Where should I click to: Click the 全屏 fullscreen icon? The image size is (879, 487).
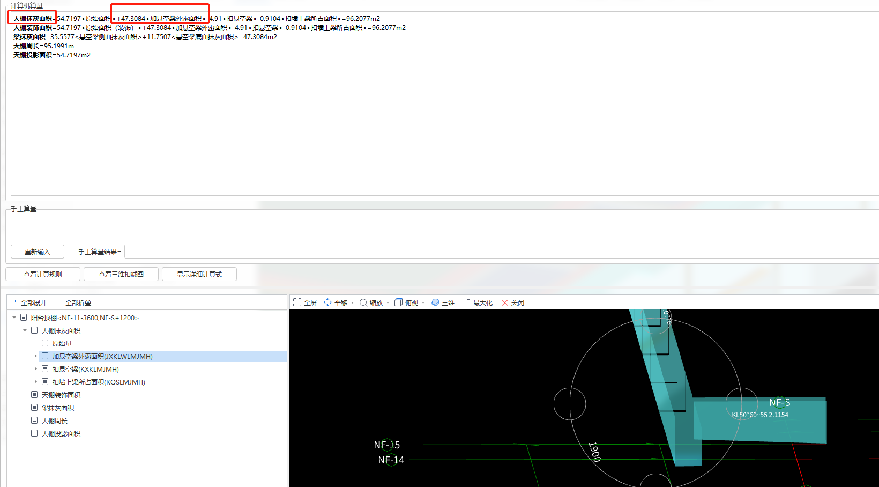(297, 302)
